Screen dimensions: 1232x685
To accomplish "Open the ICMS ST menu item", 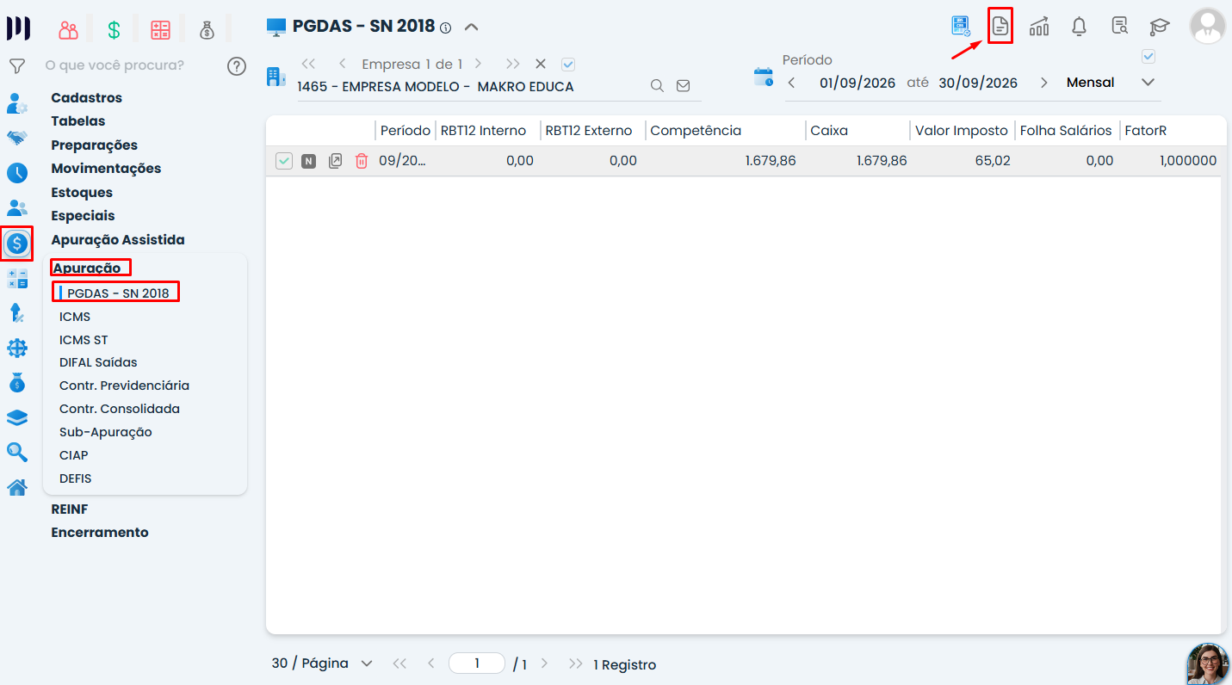I will point(84,340).
